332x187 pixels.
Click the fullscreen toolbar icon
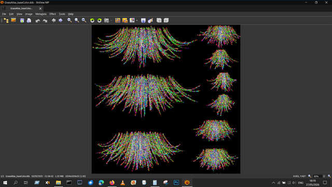pyautogui.click(x=13, y=20)
